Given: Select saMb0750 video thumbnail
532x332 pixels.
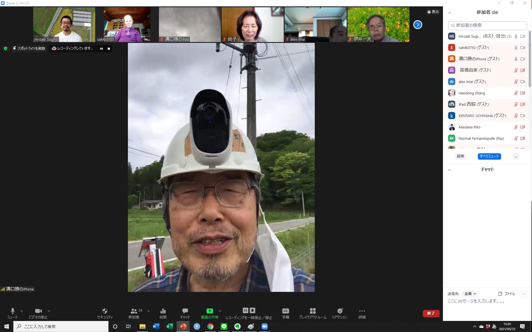Looking at the screenshot, I should tap(127, 25).
